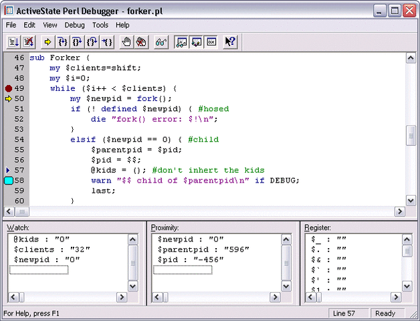Click the Watch pane scroll down arrow
420x321 pixels.
(133, 286)
